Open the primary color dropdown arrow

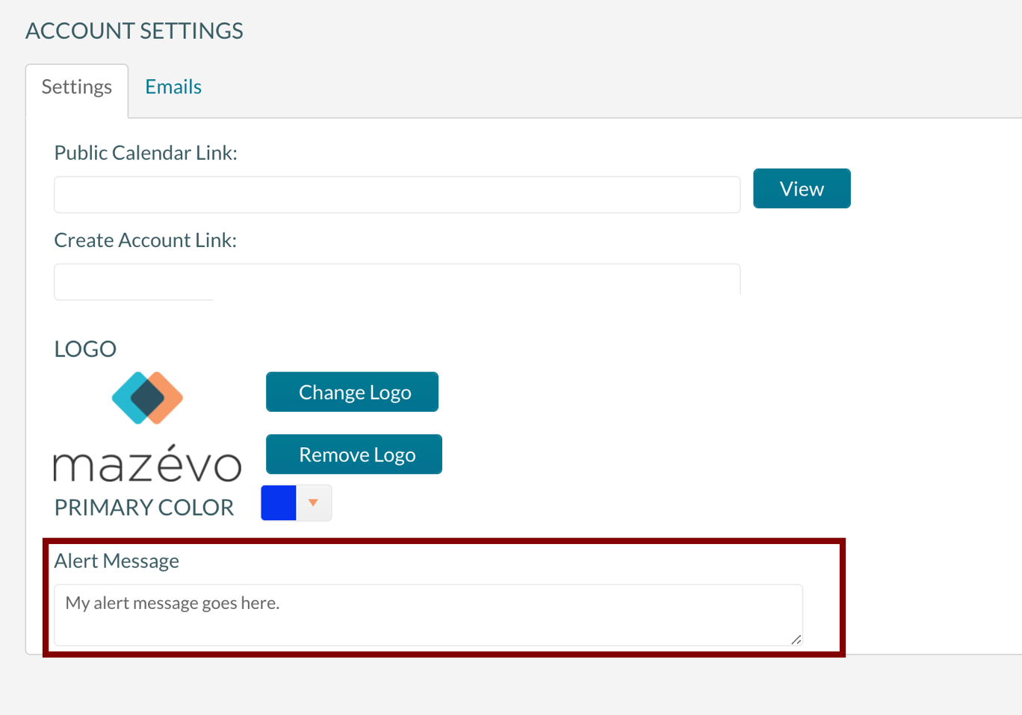coord(314,502)
